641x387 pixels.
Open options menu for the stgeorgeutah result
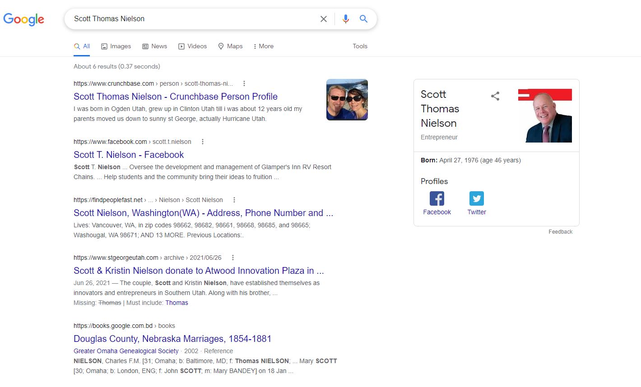click(233, 258)
